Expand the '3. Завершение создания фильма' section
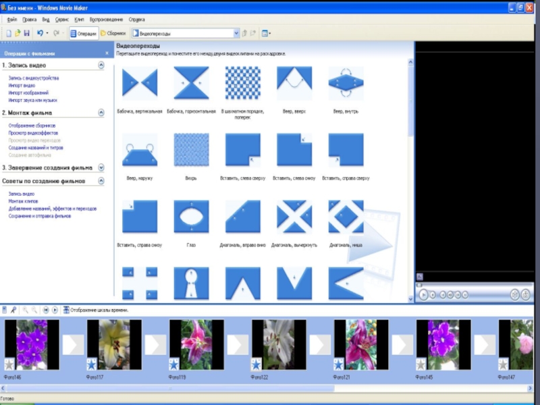This screenshot has width=540, height=405. tap(101, 167)
